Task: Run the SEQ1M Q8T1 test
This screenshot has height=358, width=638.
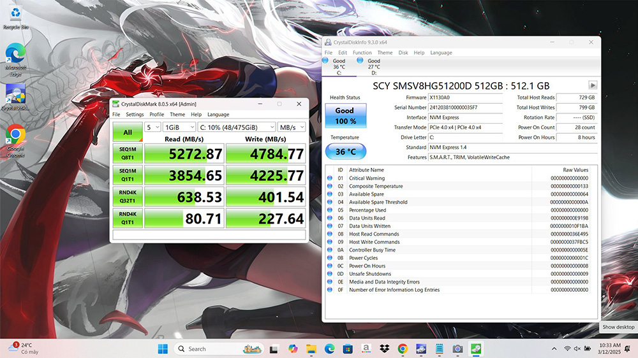Action: [x=128, y=154]
